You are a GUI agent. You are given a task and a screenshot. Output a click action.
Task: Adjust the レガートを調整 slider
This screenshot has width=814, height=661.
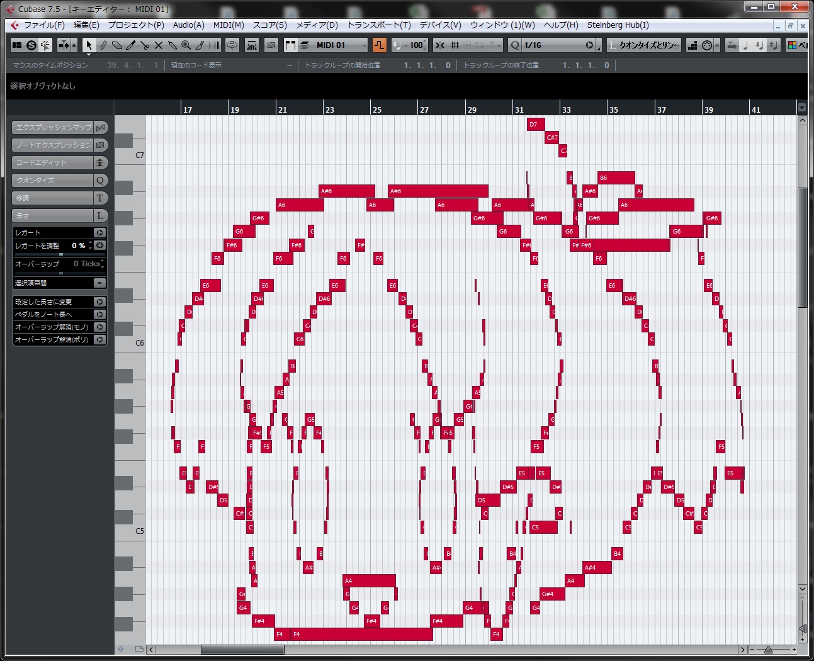click(60, 254)
